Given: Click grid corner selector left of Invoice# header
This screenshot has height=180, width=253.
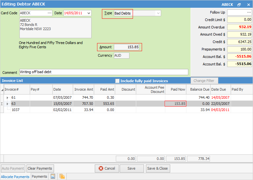Looking at the screenshot, I should 2,89.
